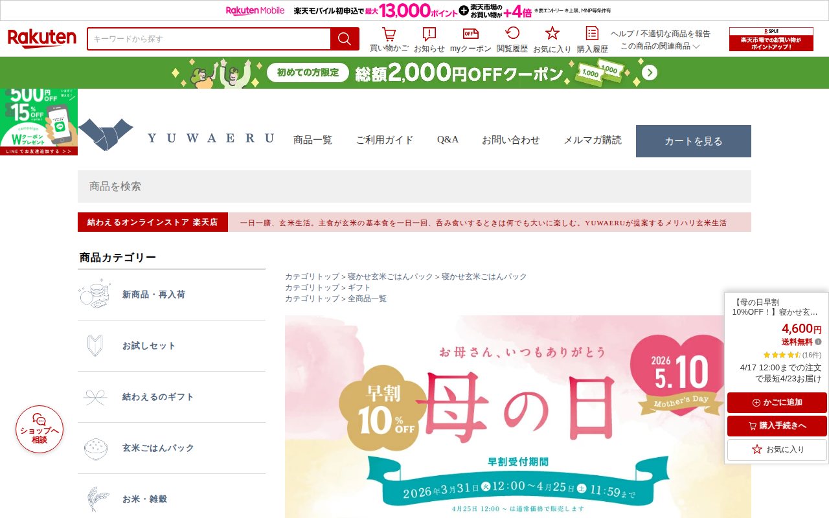Click the お試しセット category link
This screenshot has height=518, width=829.
149,346
